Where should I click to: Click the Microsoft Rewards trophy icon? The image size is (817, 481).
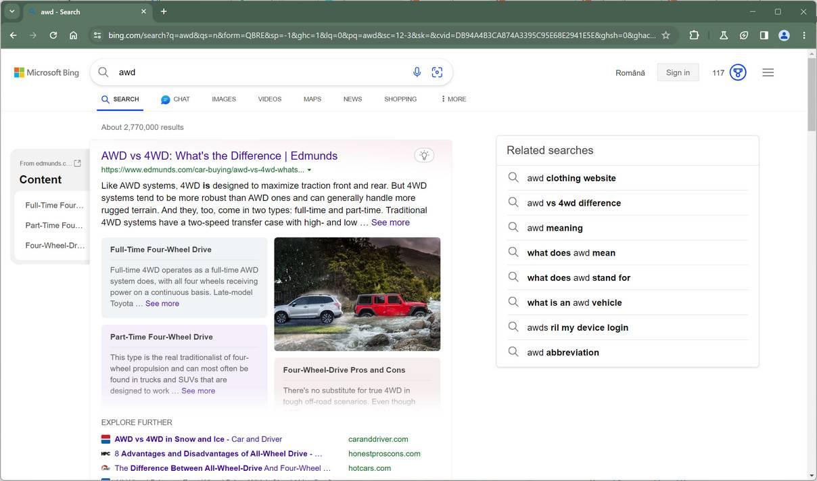click(738, 72)
